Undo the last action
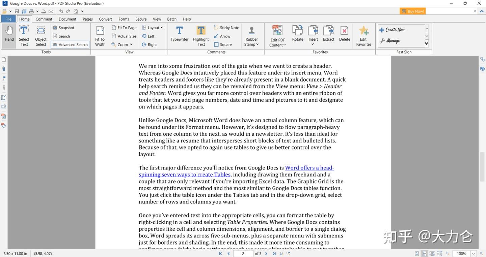This screenshot has width=486, height=257. tap(61, 11)
